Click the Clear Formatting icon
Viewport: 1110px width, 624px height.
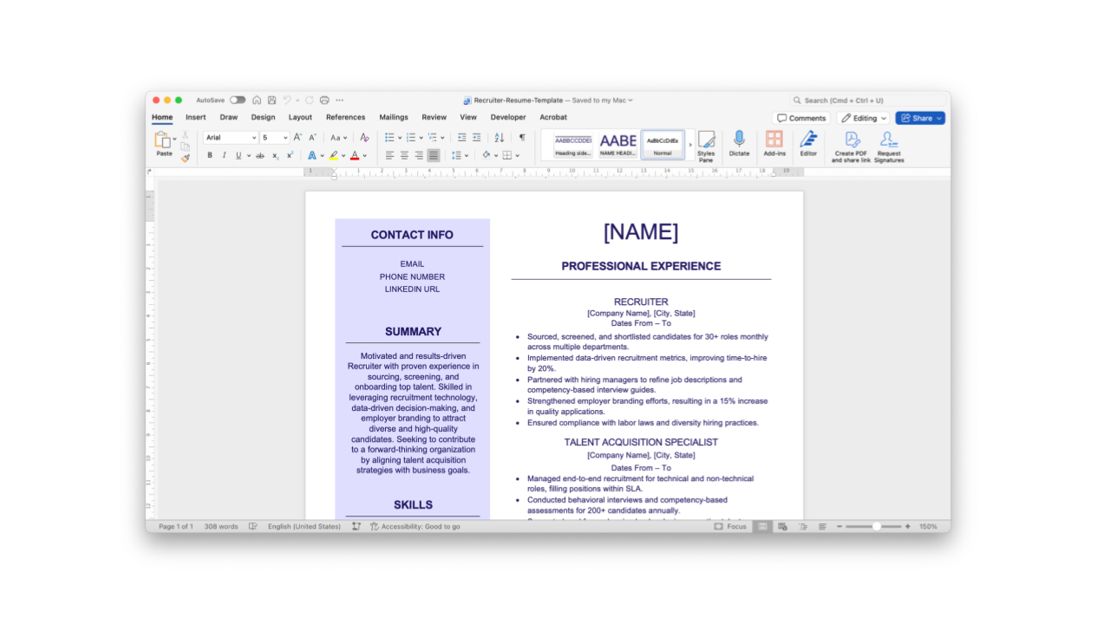[364, 138]
